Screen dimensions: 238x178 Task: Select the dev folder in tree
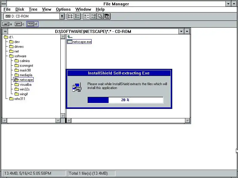(x=14, y=42)
